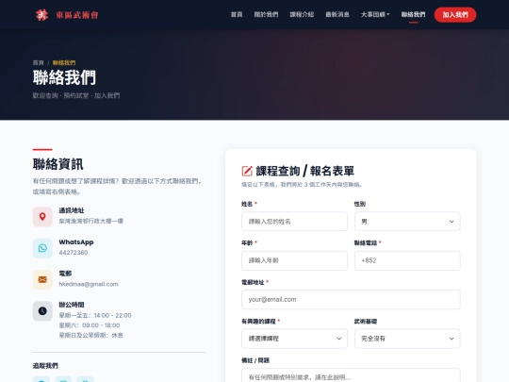509x382 pixels.
Task: Click the hkedmaa@gmail.com email address
Action: point(89,284)
